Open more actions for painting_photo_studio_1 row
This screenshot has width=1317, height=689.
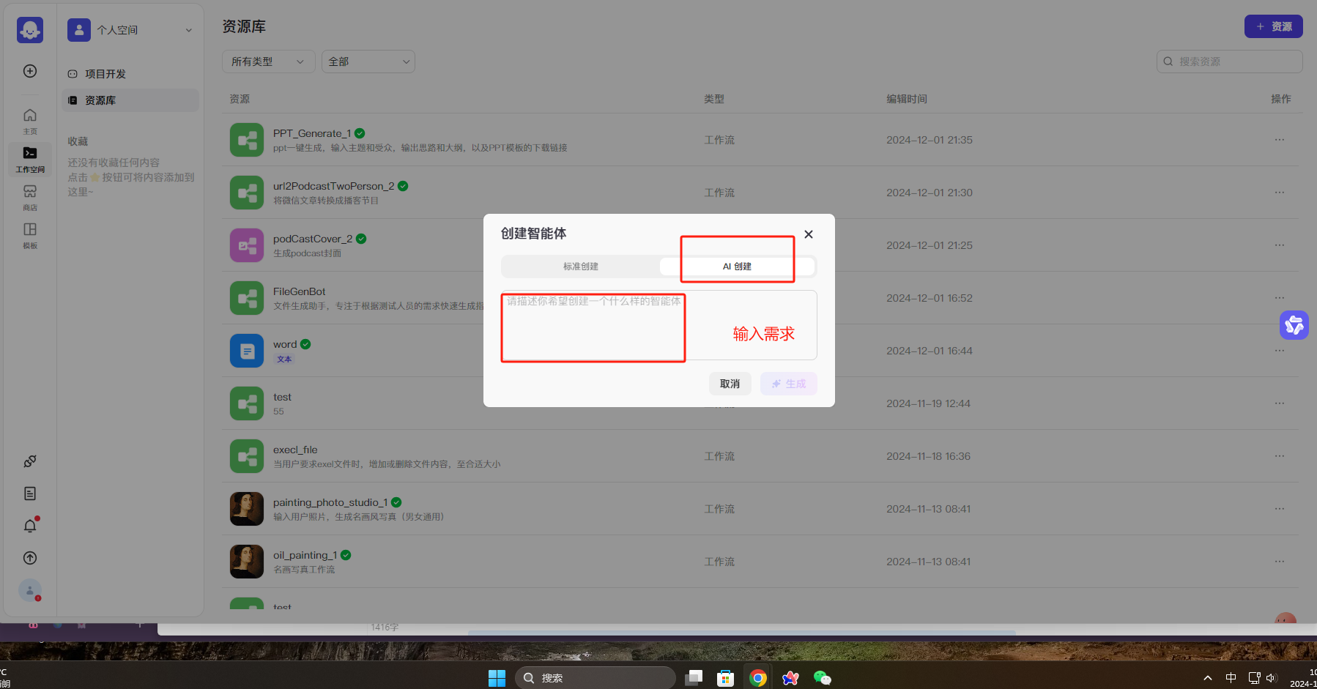click(1280, 509)
